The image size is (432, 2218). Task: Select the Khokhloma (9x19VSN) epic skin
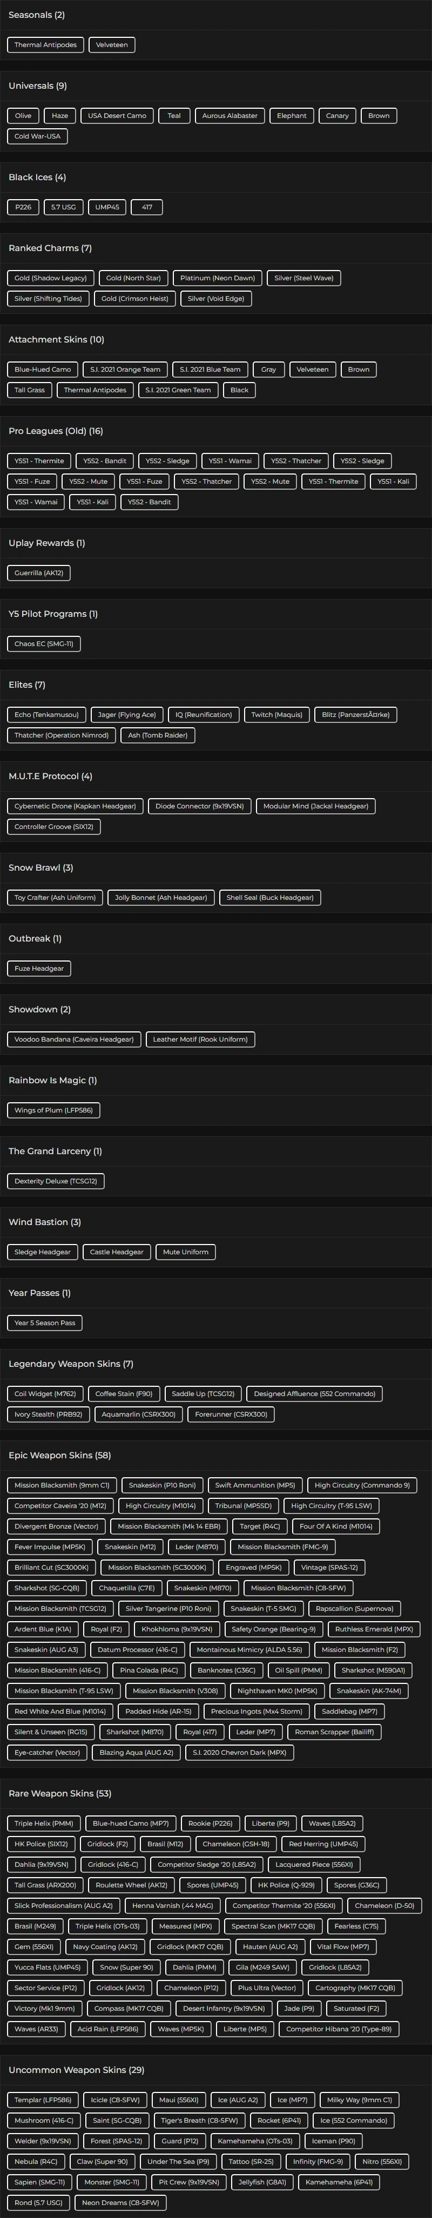coord(177,1629)
